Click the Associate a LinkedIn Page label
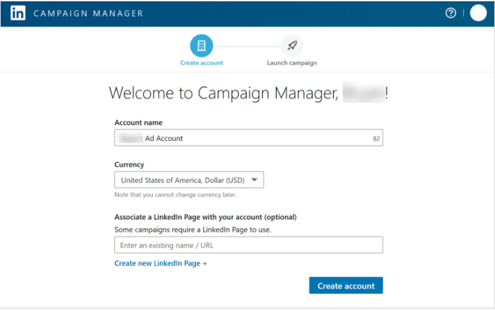 point(205,216)
